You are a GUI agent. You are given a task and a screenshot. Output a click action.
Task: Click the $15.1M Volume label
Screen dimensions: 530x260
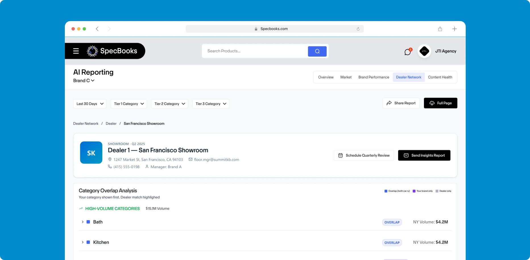tap(158, 209)
